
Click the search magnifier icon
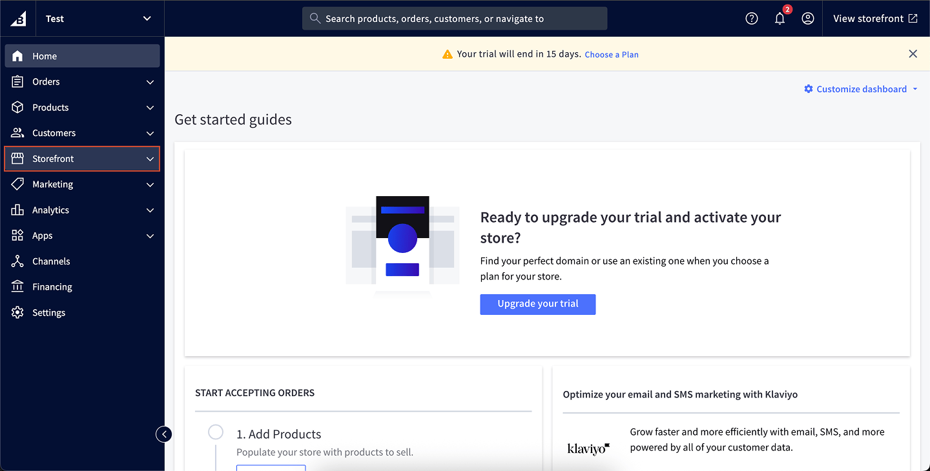(x=315, y=19)
